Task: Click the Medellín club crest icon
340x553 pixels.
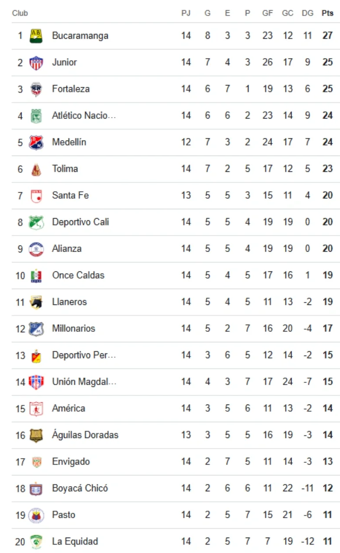Action: pyautogui.click(x=36, y=142)
